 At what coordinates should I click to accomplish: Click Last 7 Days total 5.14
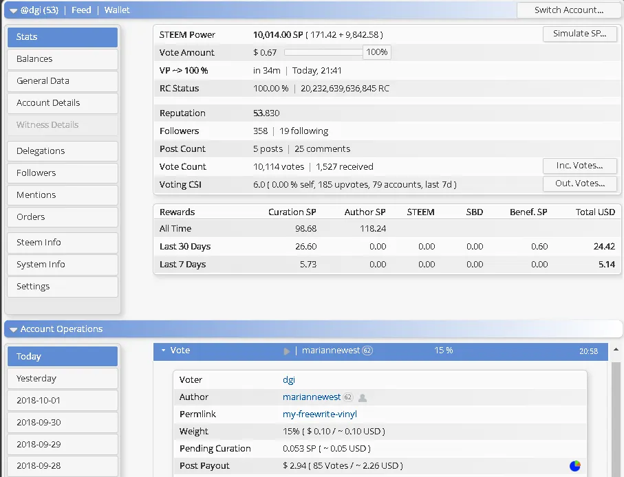point(607,265)
